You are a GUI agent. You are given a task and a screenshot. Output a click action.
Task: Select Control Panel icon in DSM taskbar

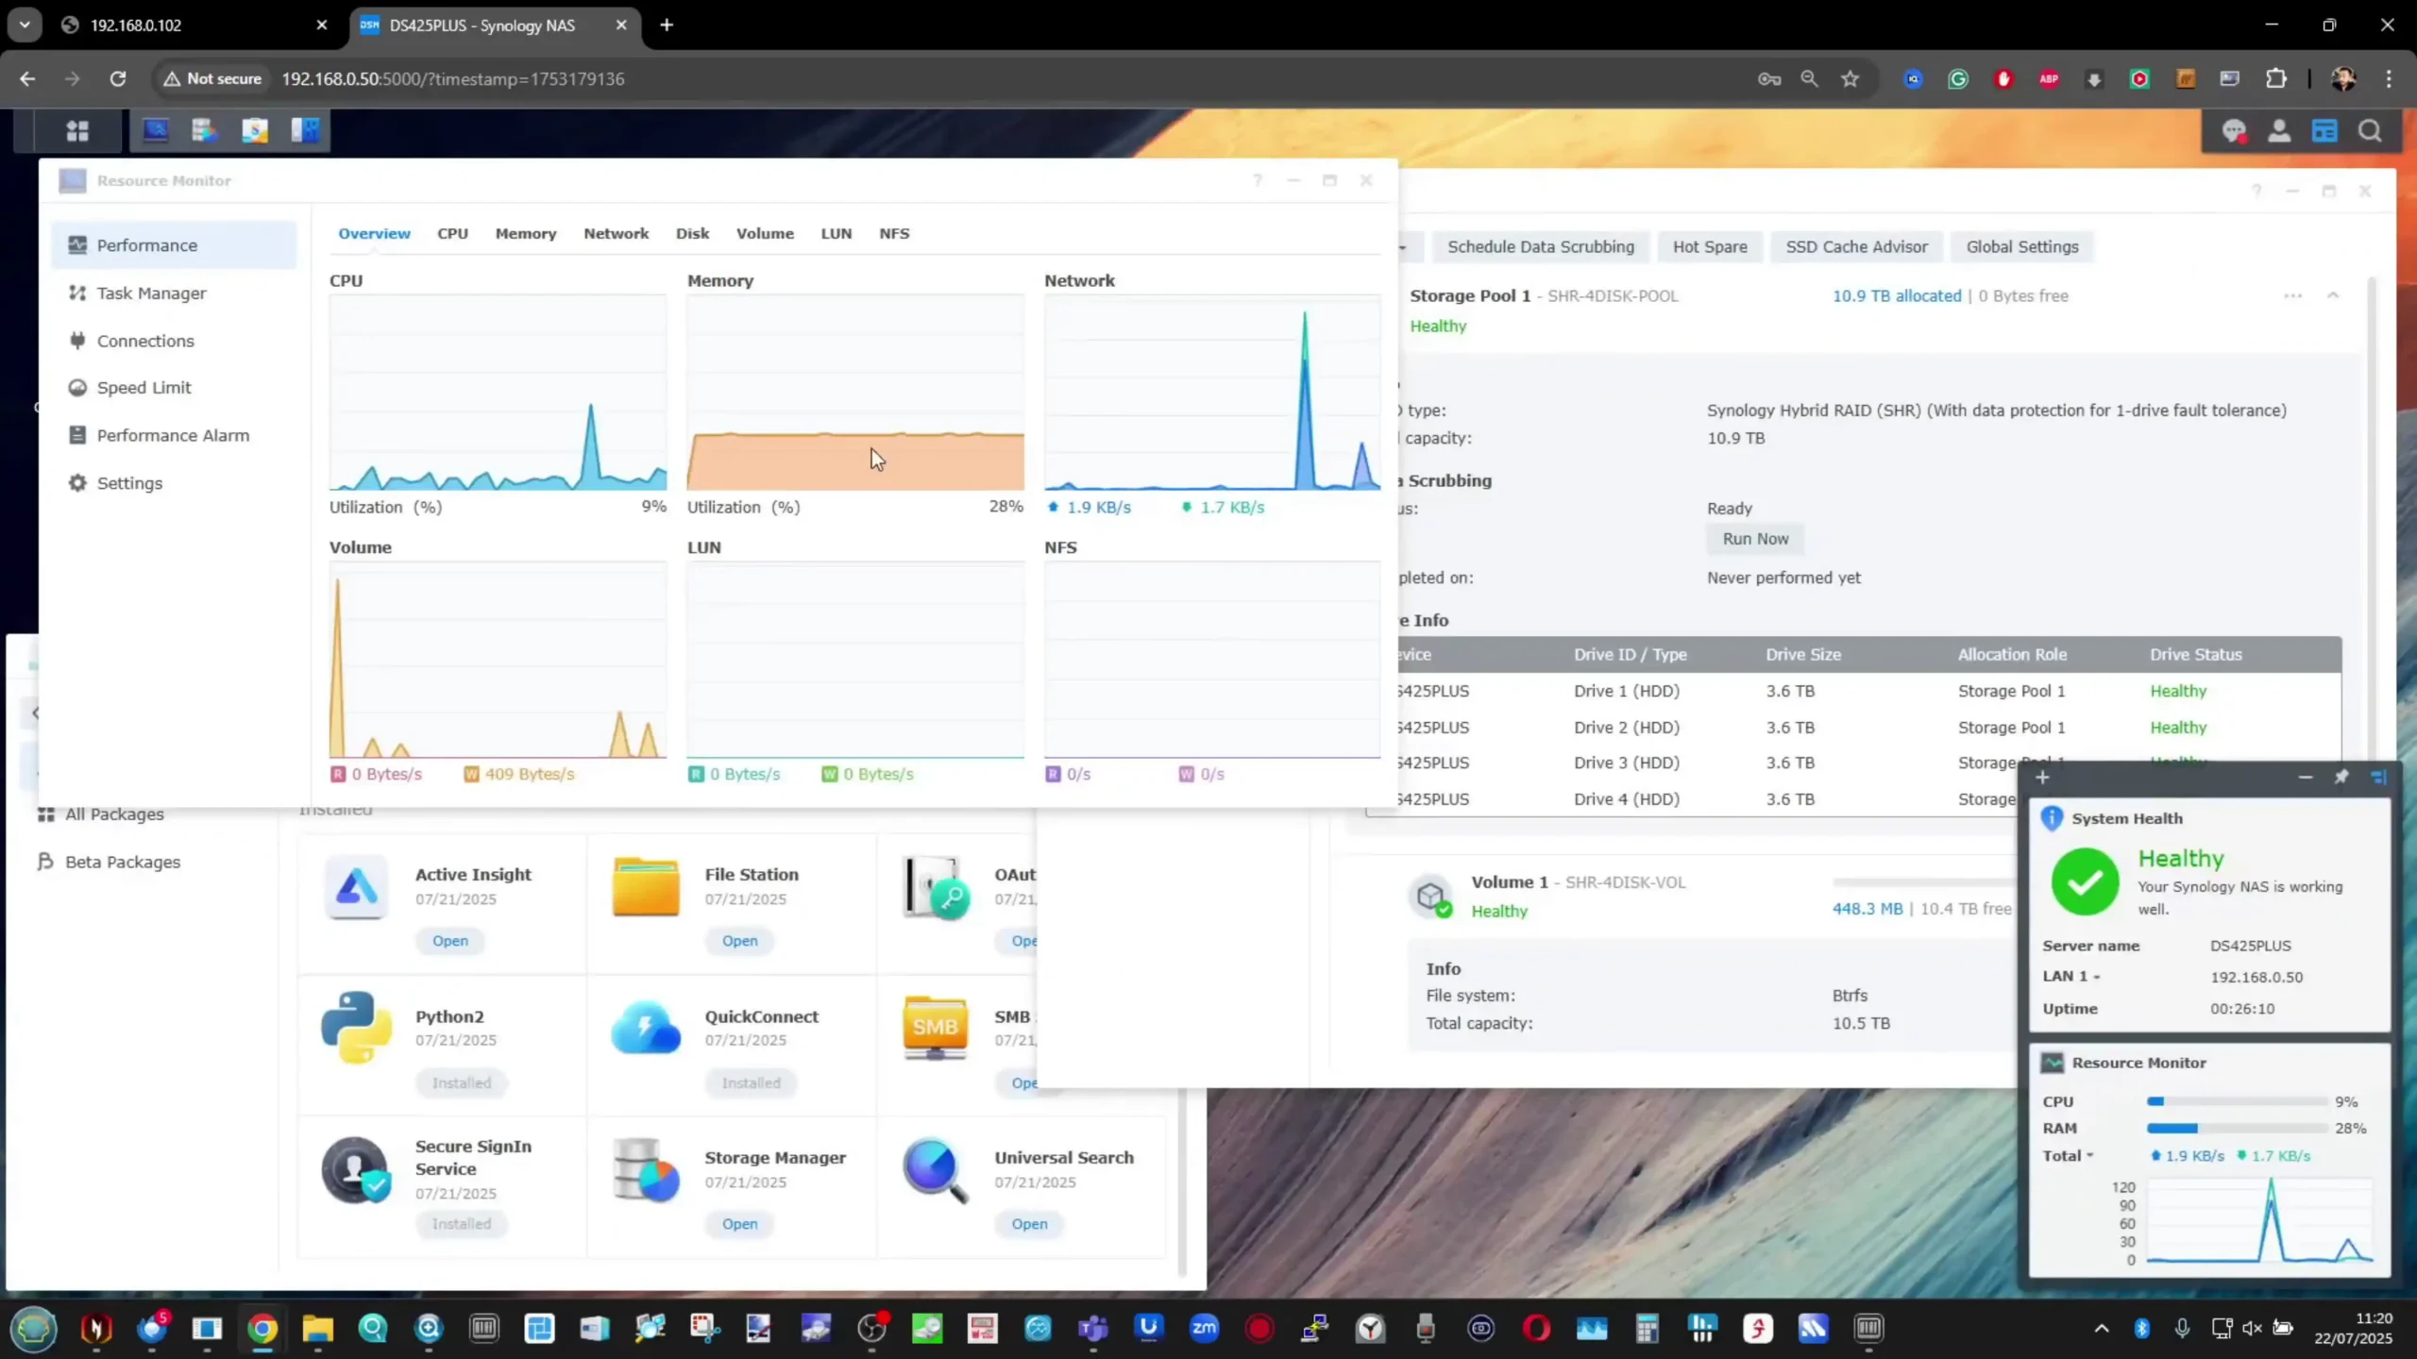[x=305, y=130]
